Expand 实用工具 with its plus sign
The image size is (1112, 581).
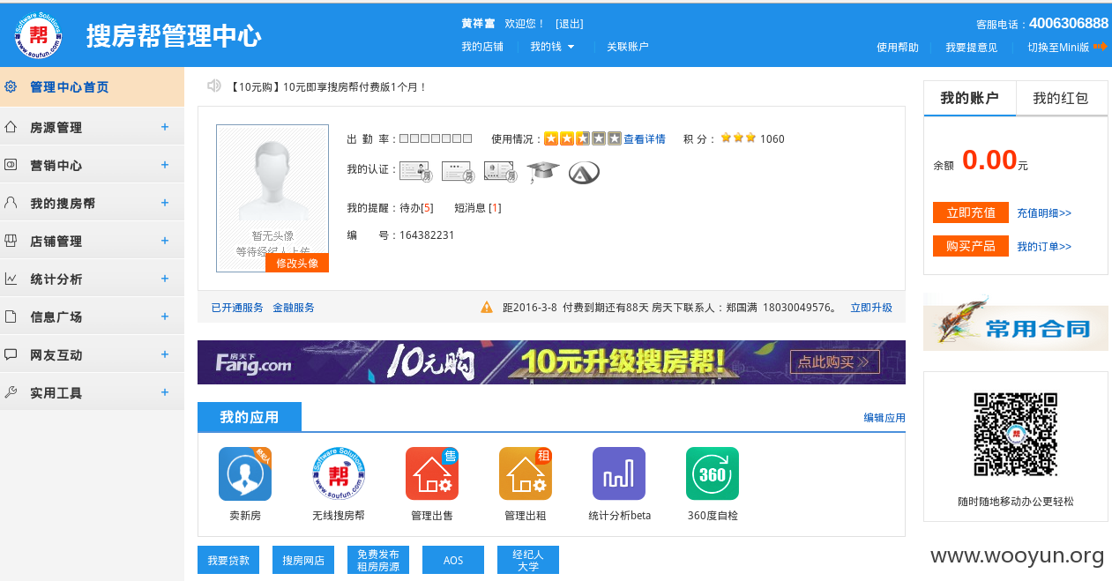(165, 392)
